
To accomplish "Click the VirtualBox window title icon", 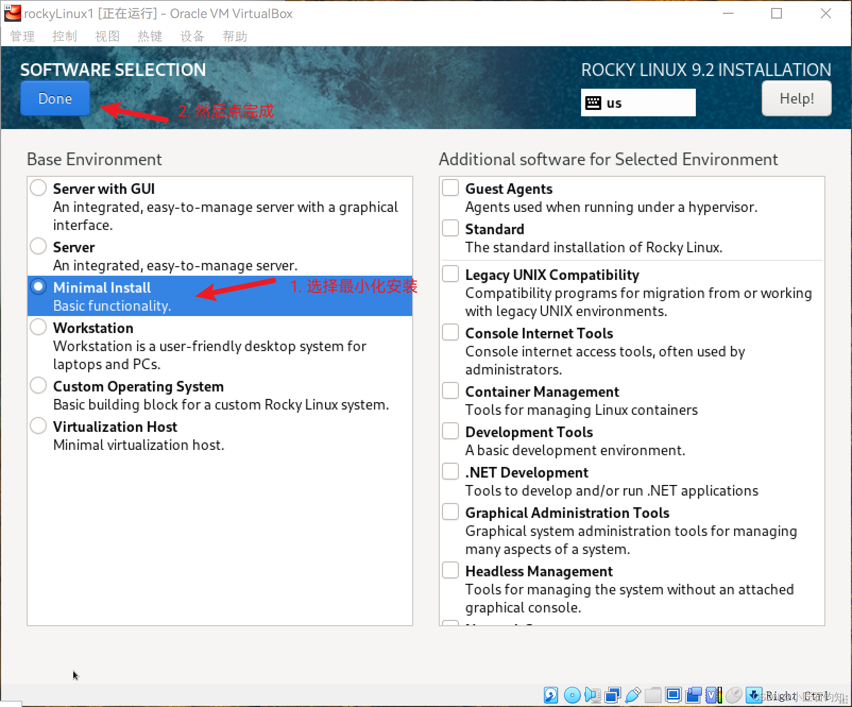I will [x=12, y=13].
